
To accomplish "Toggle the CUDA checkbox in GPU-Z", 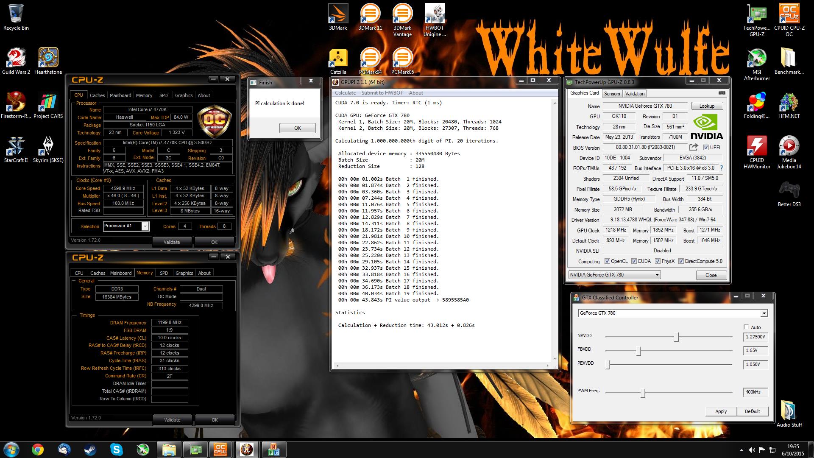I will 634,261.
